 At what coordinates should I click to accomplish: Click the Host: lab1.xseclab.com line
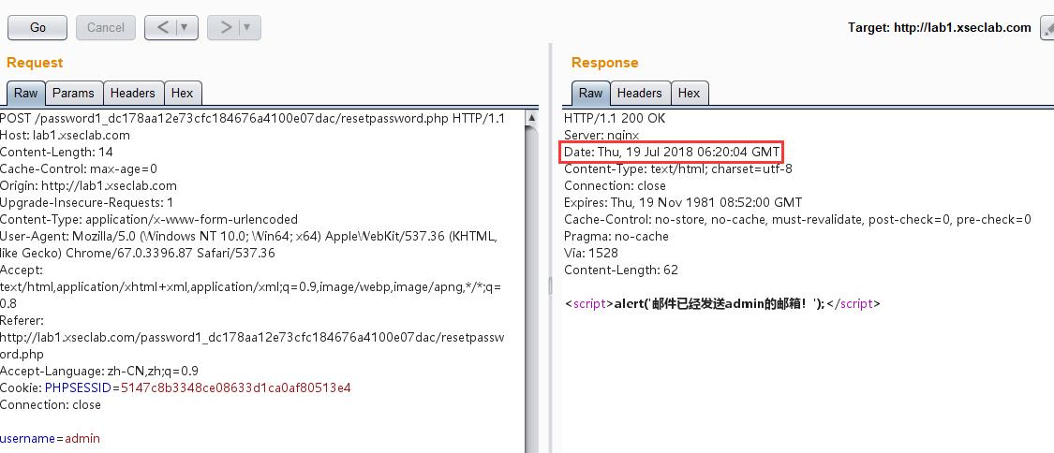click(66, 135)
